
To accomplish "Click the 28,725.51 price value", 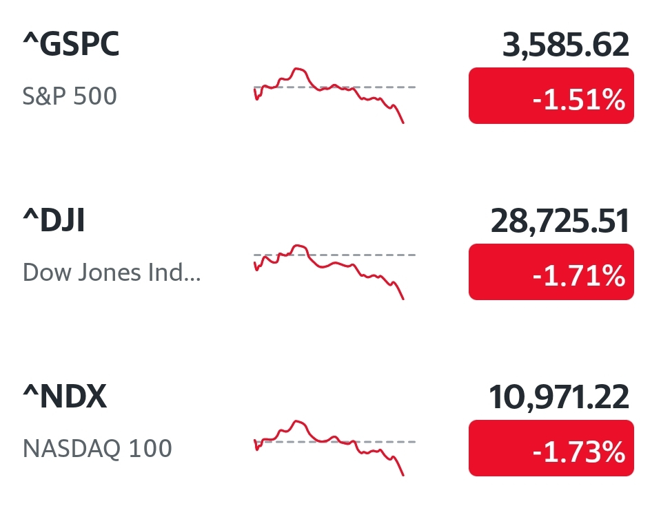I will click(x=560, y=221).
